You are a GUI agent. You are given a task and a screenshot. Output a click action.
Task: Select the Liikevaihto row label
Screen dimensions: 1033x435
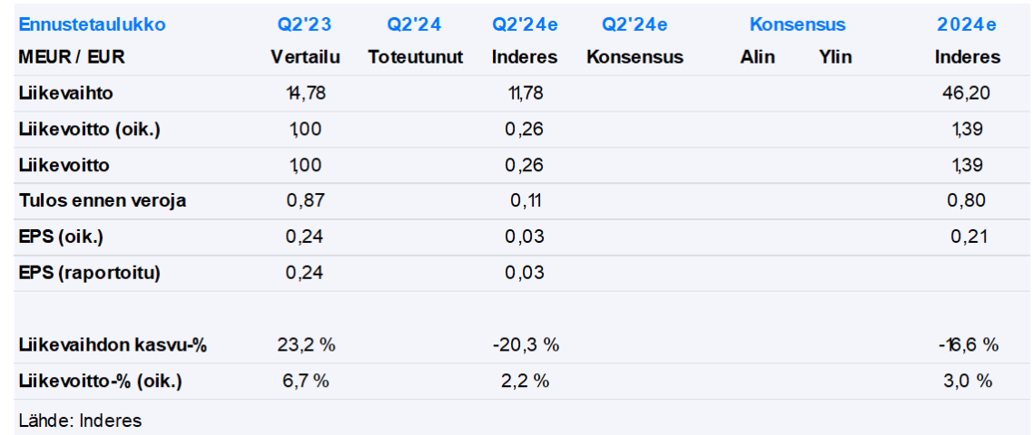point(65,92)
